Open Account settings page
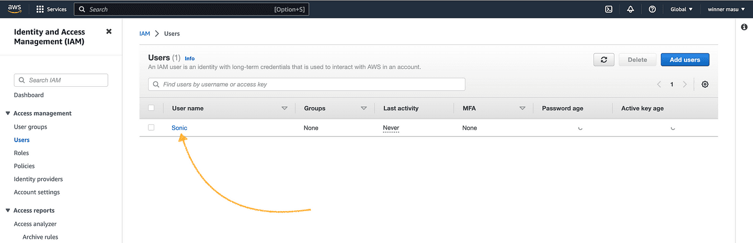 (x=37, y=192)
